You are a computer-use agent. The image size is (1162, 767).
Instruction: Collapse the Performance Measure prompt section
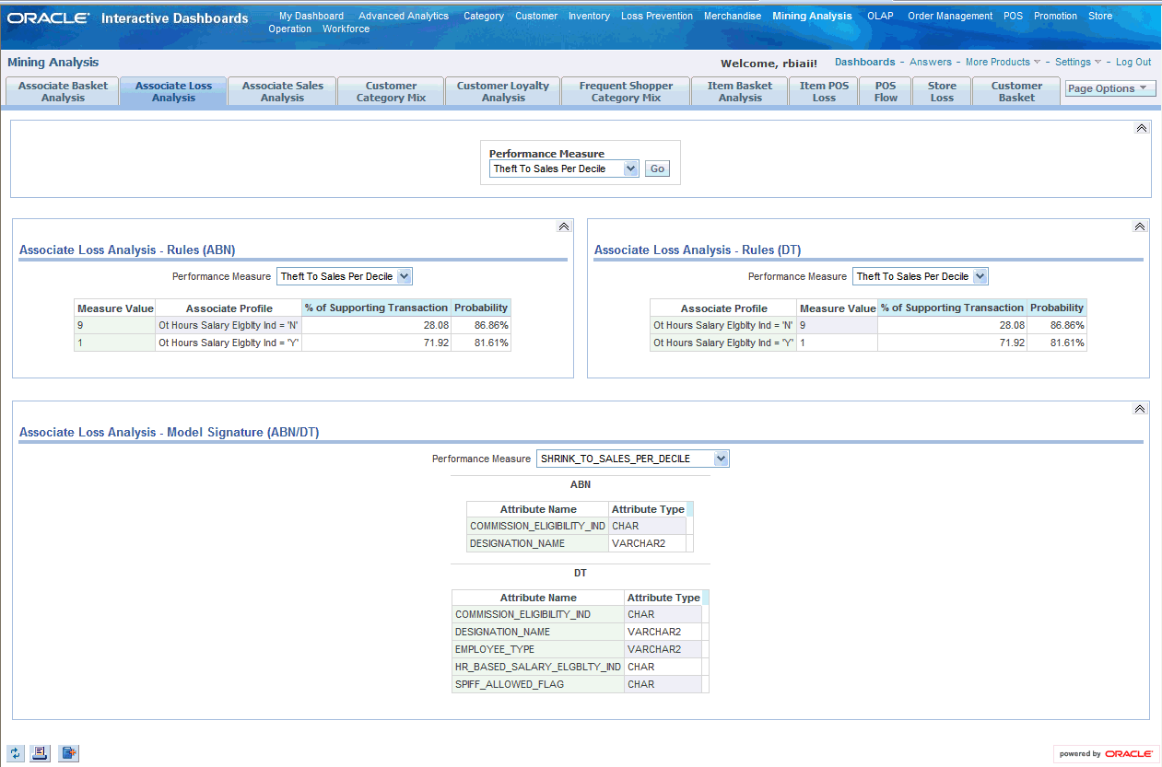click(x=1142, y=128)
